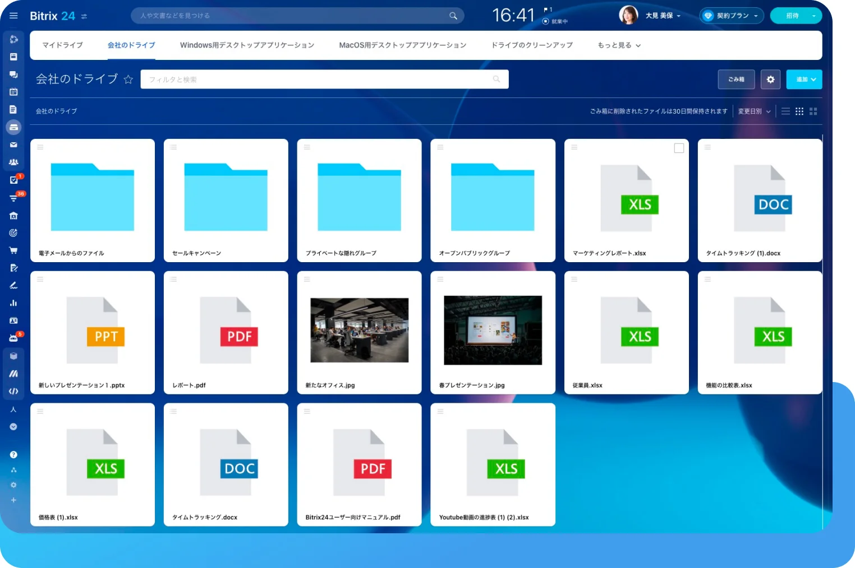This screenshot has height=568, width=855.
Task: Open the shopping cart icon in sidebar
Action: pos(13,250)
